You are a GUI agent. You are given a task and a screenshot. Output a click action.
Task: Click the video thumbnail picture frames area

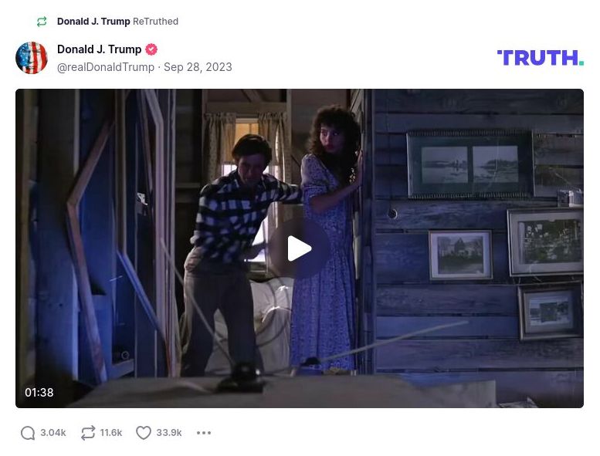(495, 234)
